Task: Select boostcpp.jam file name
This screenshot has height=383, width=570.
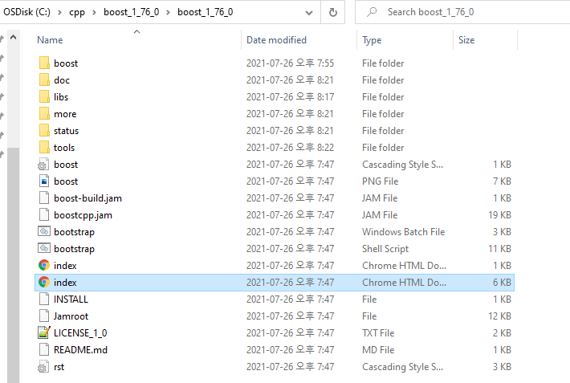Action: pos(83,215)
